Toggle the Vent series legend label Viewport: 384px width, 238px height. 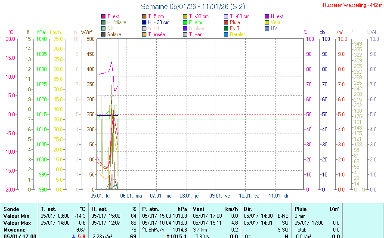(276, 22)
